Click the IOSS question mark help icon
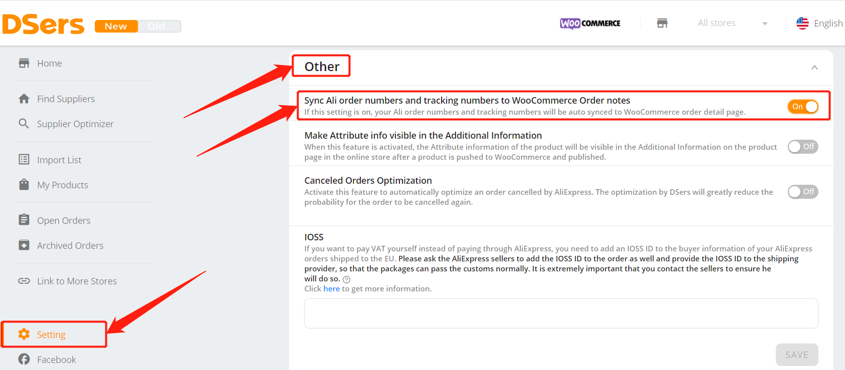 (x=346, y=279)
